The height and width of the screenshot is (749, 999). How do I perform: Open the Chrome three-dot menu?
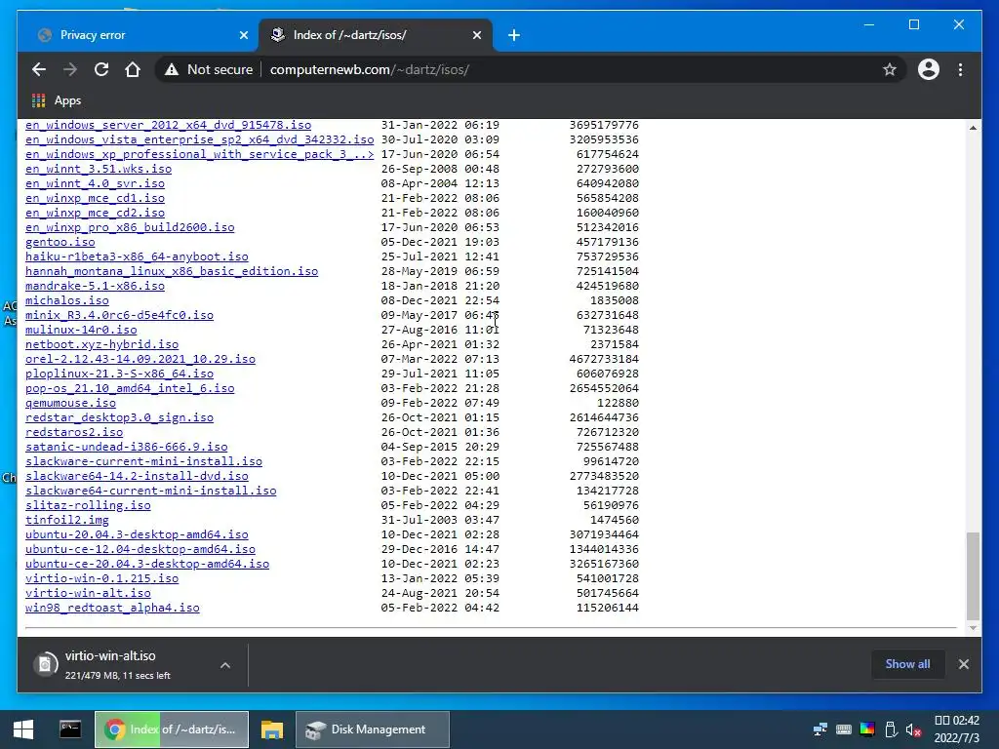pyautogui.click(x=960, y=69)
